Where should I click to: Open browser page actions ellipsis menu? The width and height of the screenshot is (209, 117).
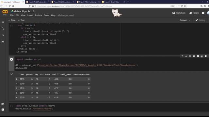pos(179,6)
